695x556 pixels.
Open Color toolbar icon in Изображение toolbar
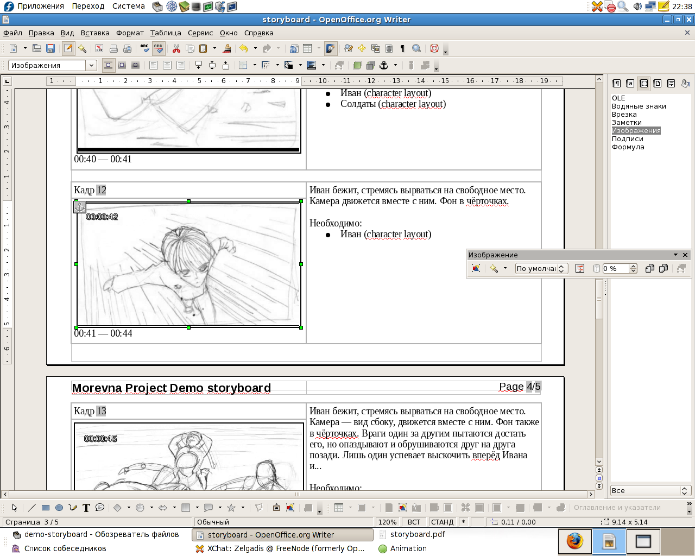tap(580, 268)
